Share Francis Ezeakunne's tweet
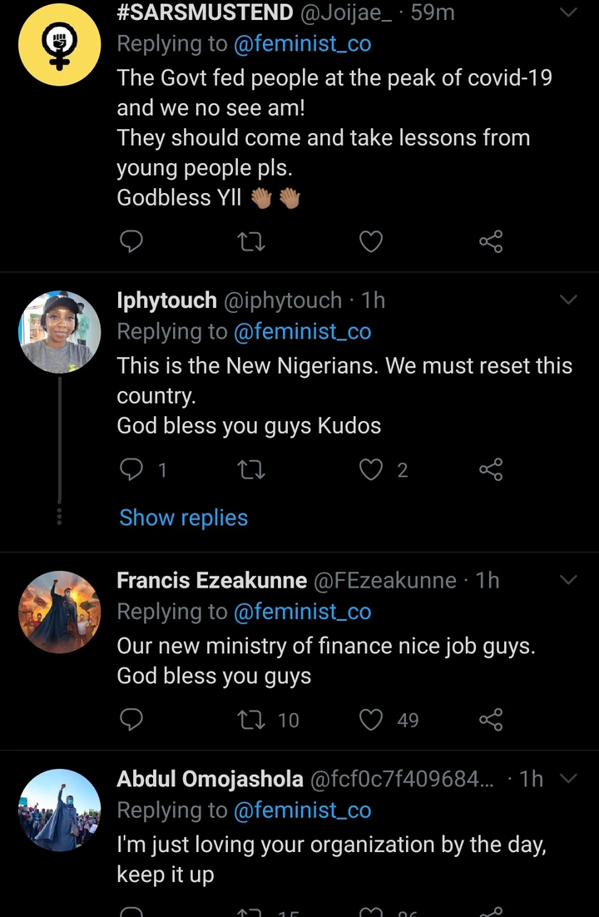 click(491, 719)
